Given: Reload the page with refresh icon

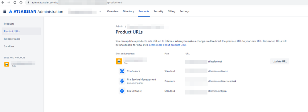Looking at the screenshot, I should click(15, 2).
